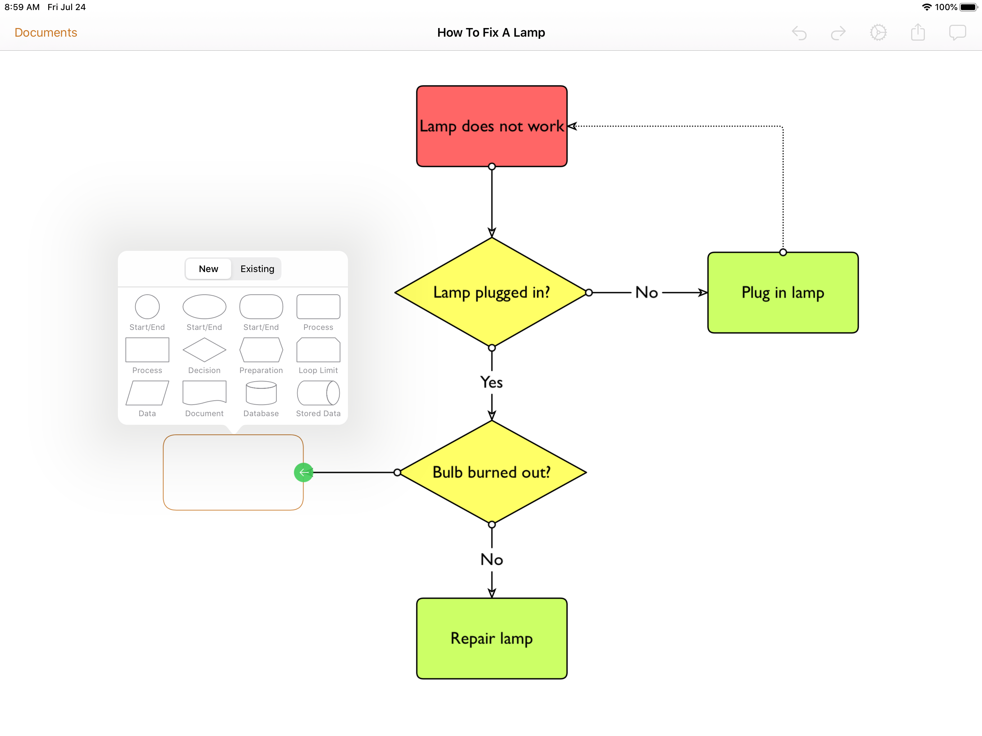Screen dimensions: 982x736
Task: Pick the Decision diamond shape
Action: [x=204, y=350]
